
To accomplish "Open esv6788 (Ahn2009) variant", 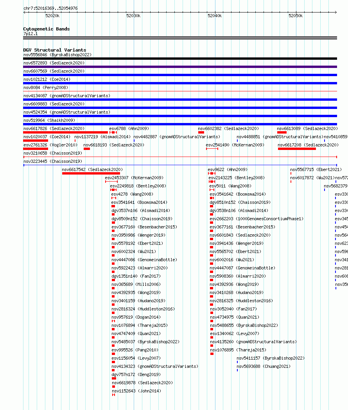I will click(x=129, y=128).
